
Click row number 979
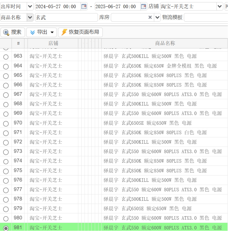18,208
